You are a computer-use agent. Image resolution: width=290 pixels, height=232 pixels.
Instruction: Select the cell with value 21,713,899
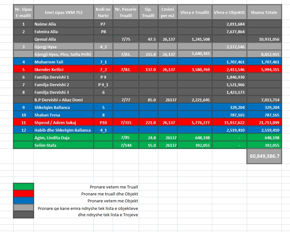264,122
